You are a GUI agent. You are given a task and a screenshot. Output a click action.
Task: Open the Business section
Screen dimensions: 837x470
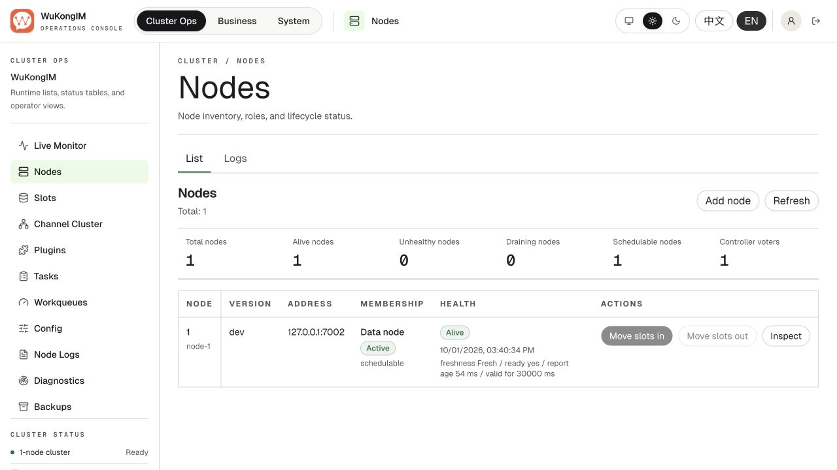[x=237, y=21]
